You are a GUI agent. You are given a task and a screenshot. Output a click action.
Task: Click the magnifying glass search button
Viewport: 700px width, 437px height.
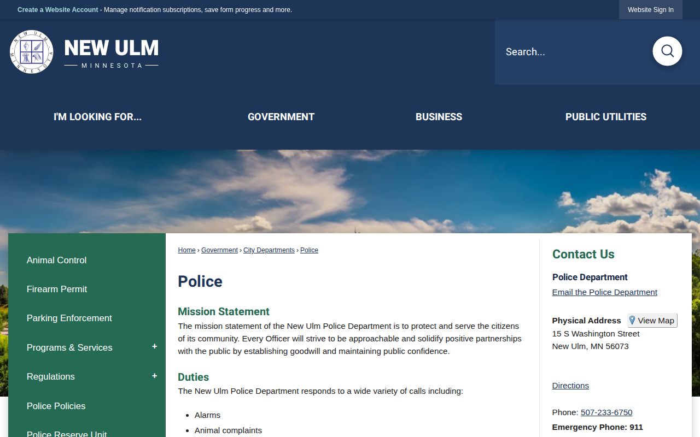(667, 51)
